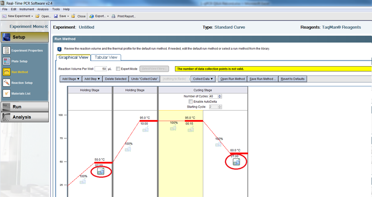Select the 60.0 °C 01:00 step
Screen dimensions: 372x197
tap(239, 153)
